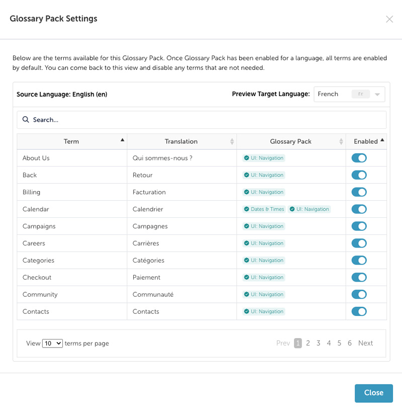Toggle the Campaigns term off

(x=359, y=226)
